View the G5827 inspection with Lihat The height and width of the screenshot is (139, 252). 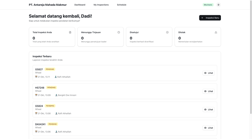208,73
